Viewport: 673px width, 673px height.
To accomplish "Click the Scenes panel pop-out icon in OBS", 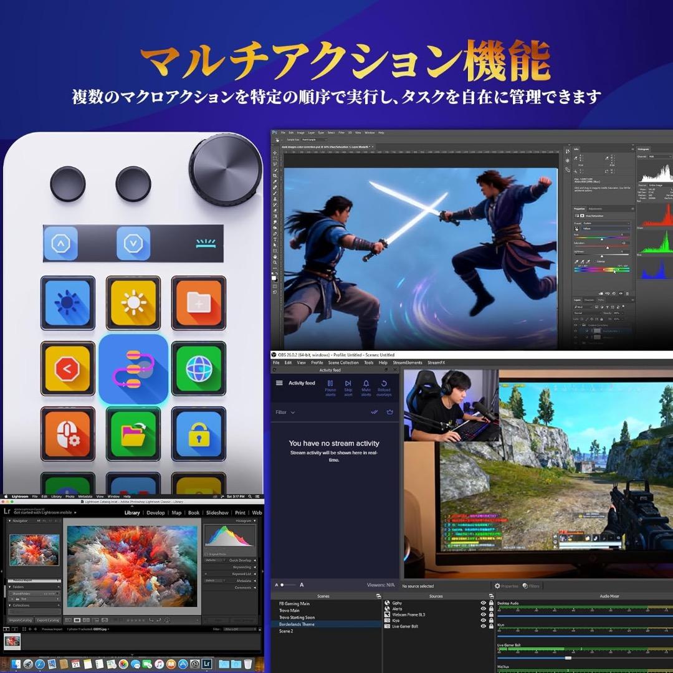I will 378,596.
